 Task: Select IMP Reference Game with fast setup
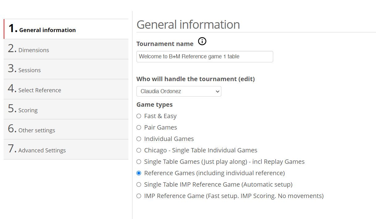coord(139,196)
